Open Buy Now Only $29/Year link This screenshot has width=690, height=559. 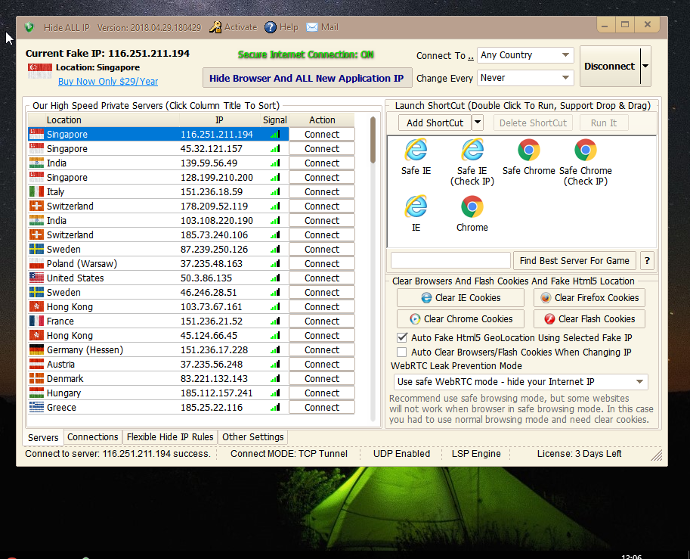[108, 82]
